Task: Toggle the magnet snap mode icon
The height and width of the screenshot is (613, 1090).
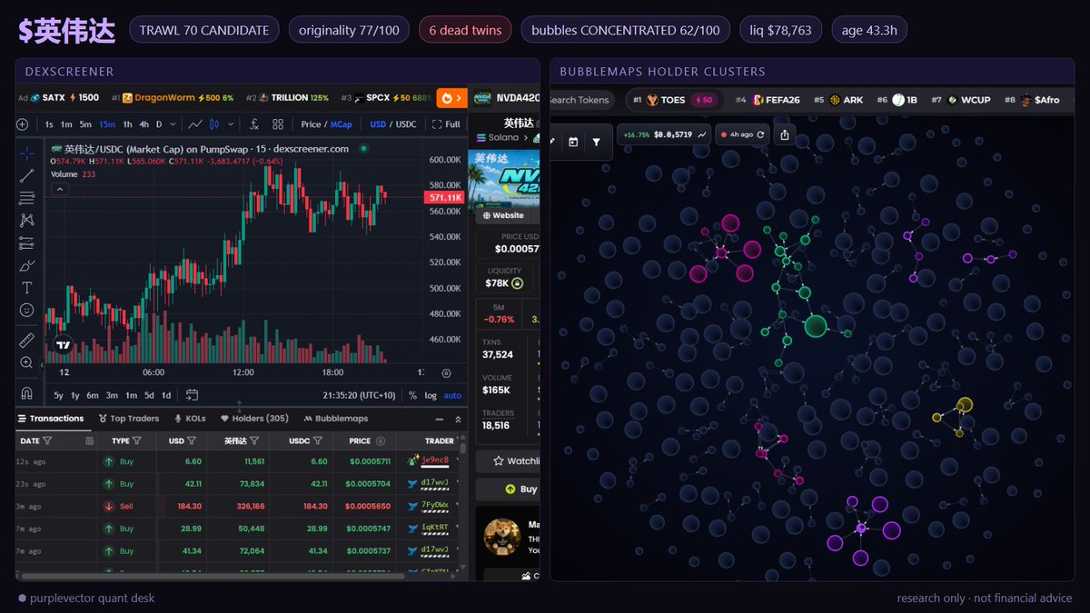Action: [27, 393]
